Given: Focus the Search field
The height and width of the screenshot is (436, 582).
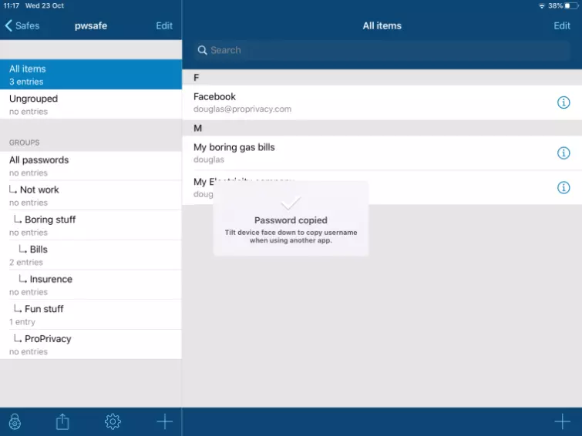Looking at the screenshot, I should tap(382, 50).
